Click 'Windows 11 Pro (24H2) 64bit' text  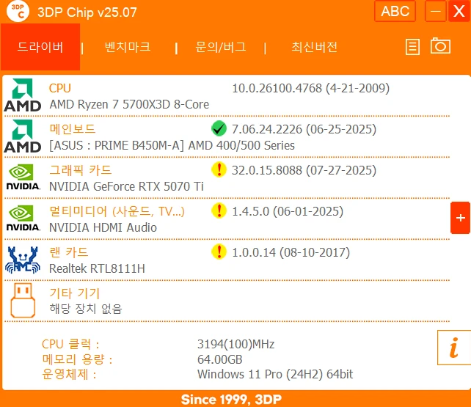click(x=275, y=374)
